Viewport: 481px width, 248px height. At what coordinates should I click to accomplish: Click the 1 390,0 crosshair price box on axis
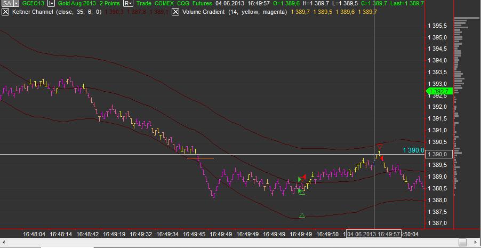coord(439,154)
